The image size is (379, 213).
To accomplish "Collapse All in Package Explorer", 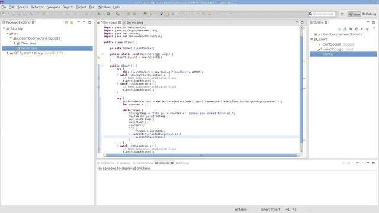I will click(x=66, y=22).
